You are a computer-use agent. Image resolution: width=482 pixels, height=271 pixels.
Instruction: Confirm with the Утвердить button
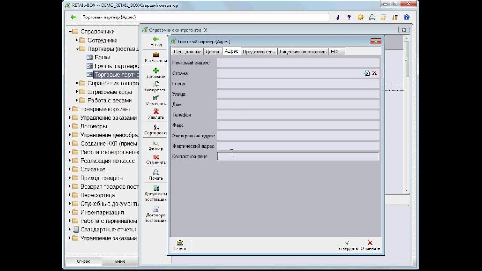click(x=348, y=245)
